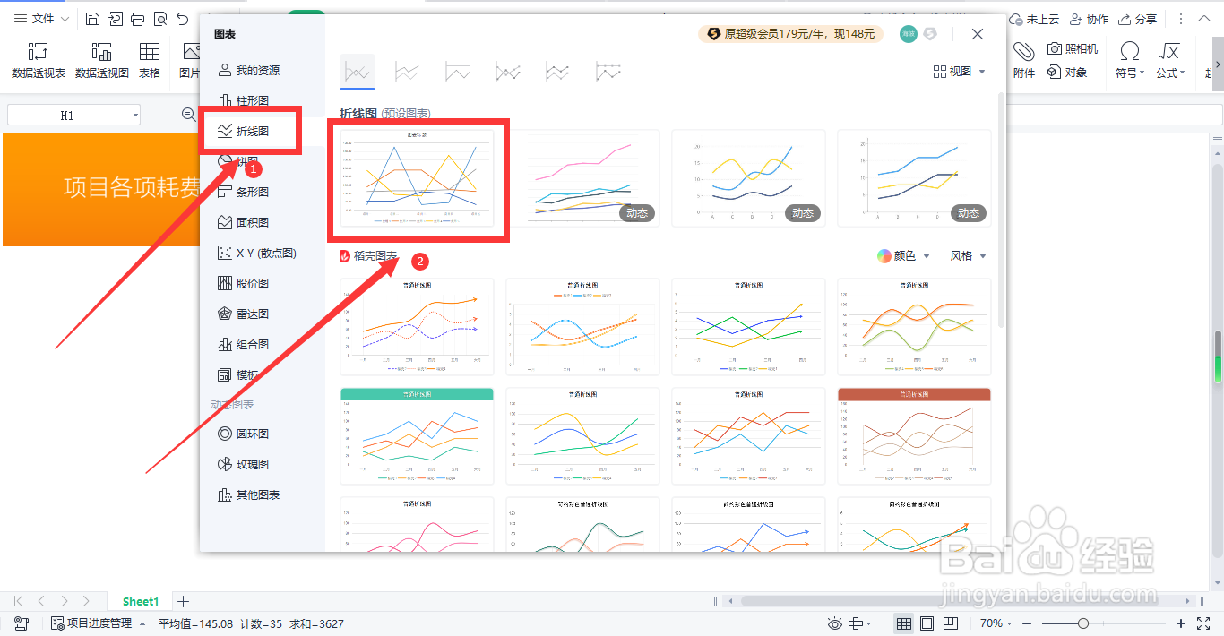Click the 照相机 camera tool
Screen dimensions: 1224x636
click(1073, 48)
